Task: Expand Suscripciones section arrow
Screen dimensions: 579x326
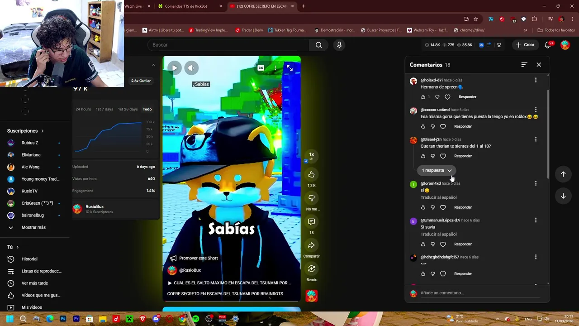Action: click(43, 131)
